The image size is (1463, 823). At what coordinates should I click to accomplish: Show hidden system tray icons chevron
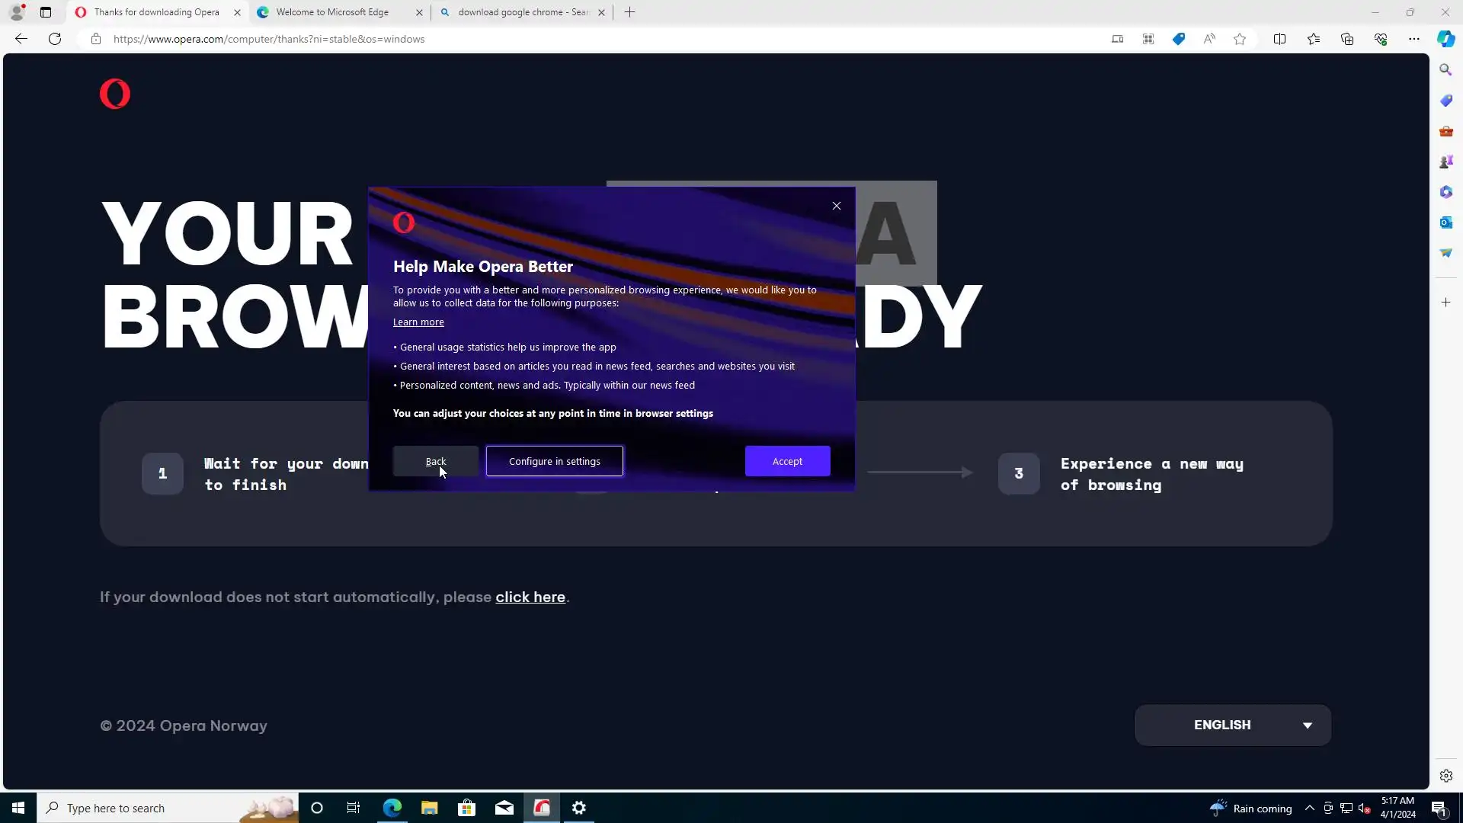(x=1309, y=808)
